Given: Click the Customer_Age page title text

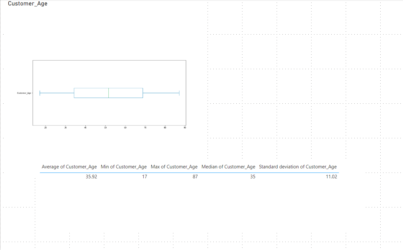Looking at the screenshot, I should (x=28, y=4).
